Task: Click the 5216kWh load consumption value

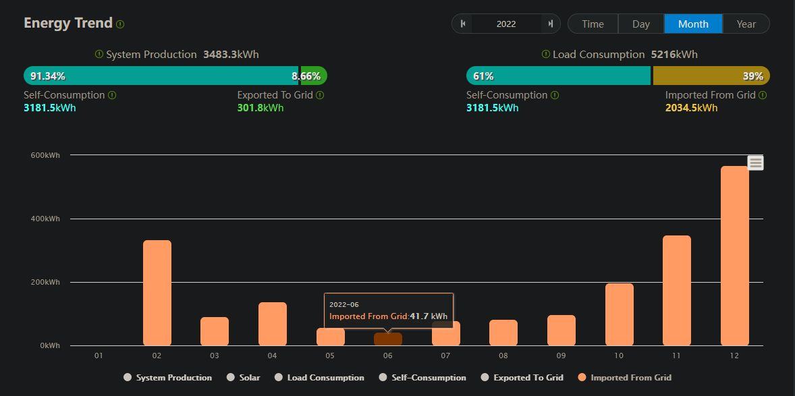Action: coord(674,54)
